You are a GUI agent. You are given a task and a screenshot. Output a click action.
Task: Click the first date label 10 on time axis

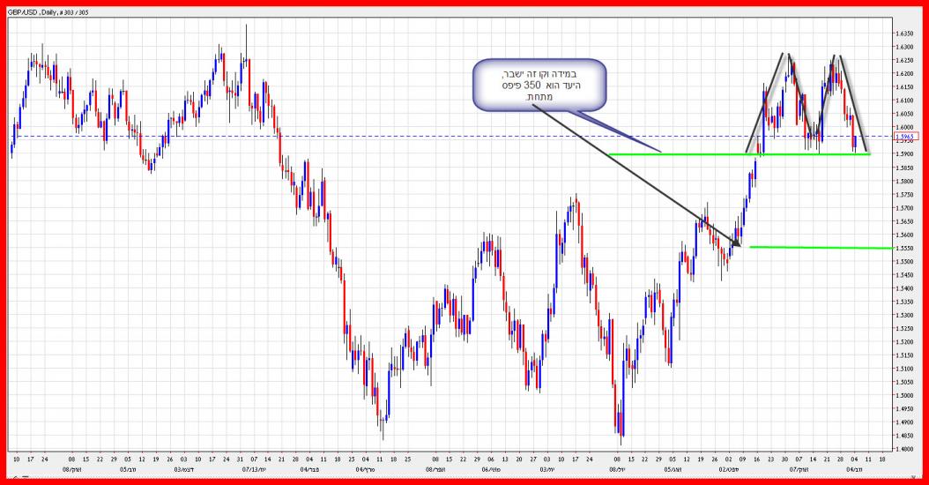17,459
